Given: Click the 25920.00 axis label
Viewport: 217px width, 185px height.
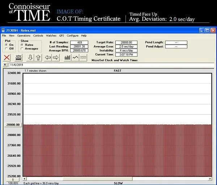Looking at the screenshot, I should click(x=14, y=166).
